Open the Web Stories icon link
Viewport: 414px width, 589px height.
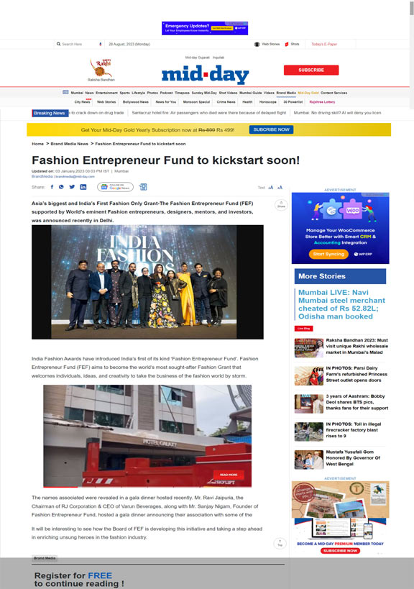(267, 45)
